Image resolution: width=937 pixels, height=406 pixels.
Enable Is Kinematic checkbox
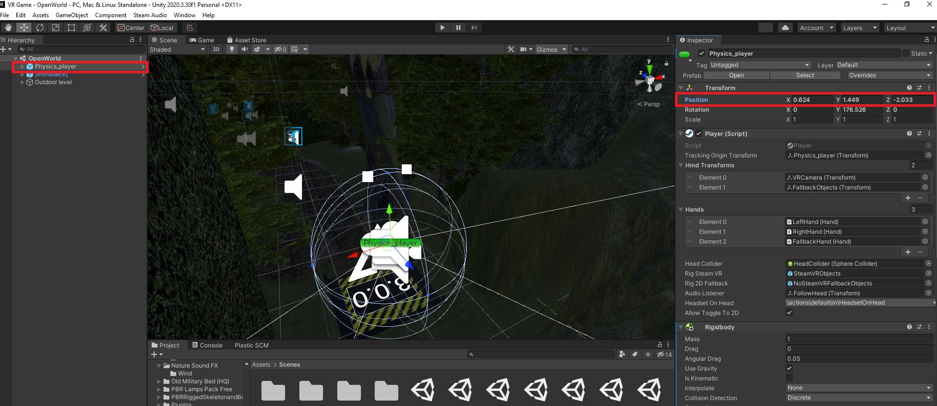tap(789, 378)
